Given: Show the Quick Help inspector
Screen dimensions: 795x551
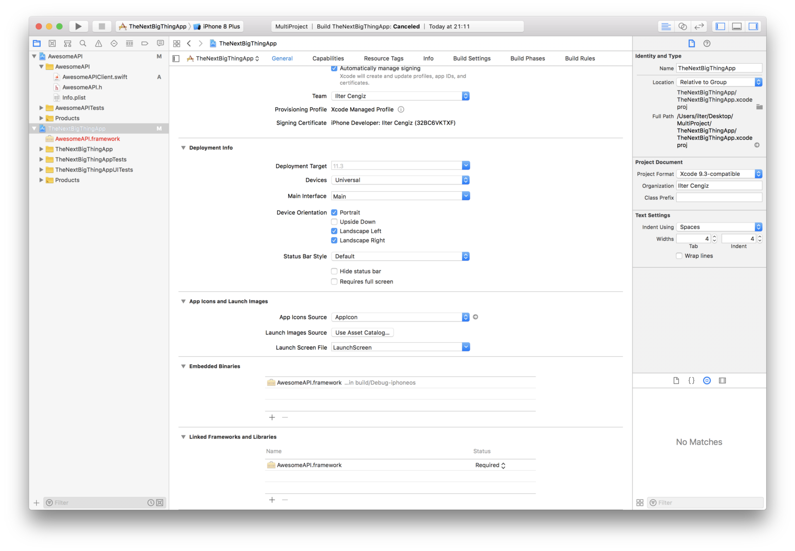Looking at the screenshot, I should point(707,43).
